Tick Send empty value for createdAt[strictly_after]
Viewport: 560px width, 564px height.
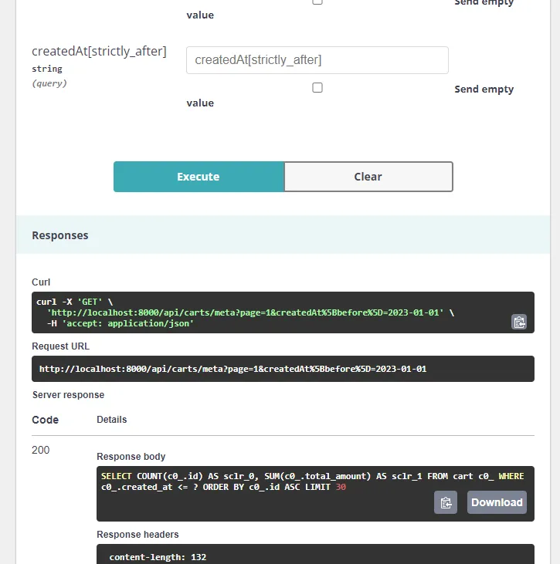(x=317, y=88)
